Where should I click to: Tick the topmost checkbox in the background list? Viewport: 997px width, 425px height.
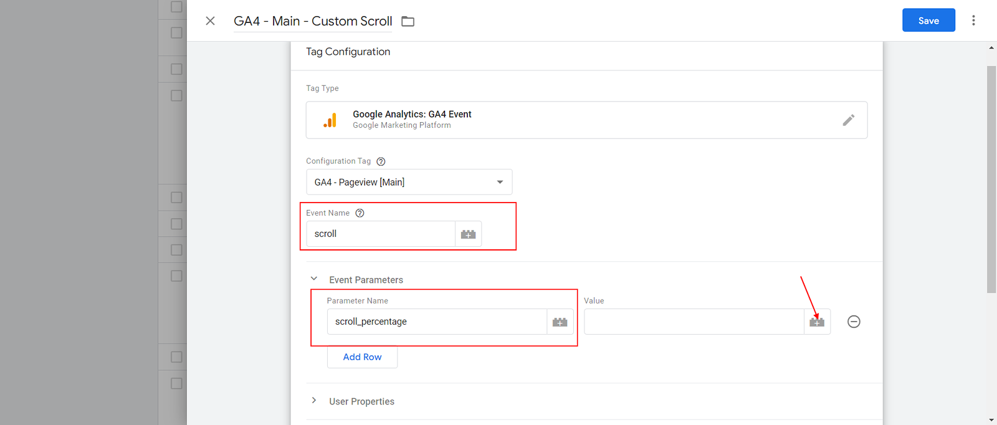pyautogui.click(x=176, y=7)
